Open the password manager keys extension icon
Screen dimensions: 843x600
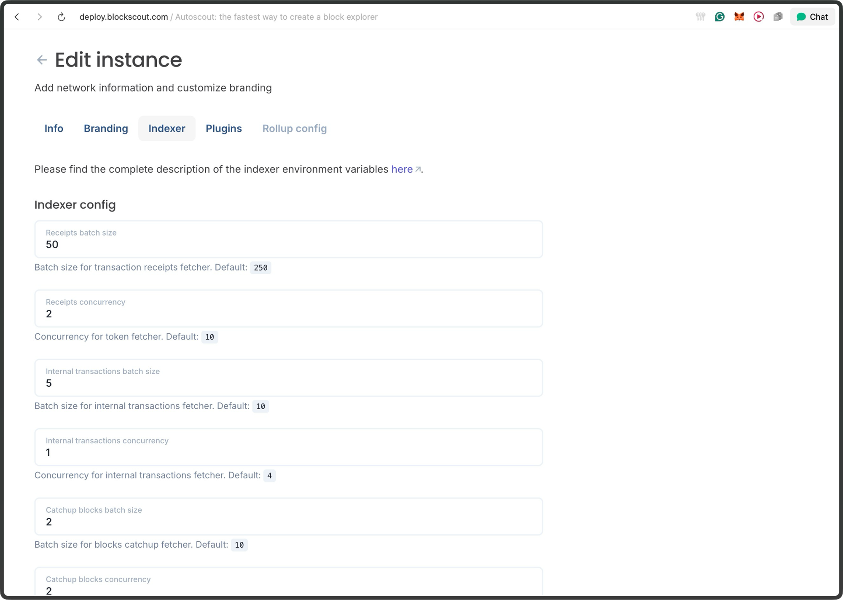point(700,16)
